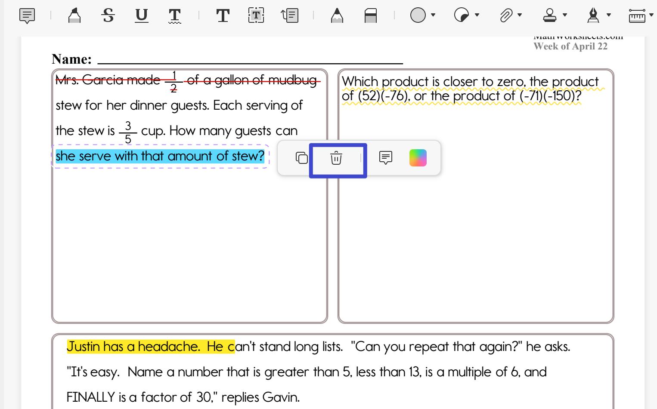The width and height of the screenshot is (657, 409).
Task: Select the text box tool
Action: point(256,16)
